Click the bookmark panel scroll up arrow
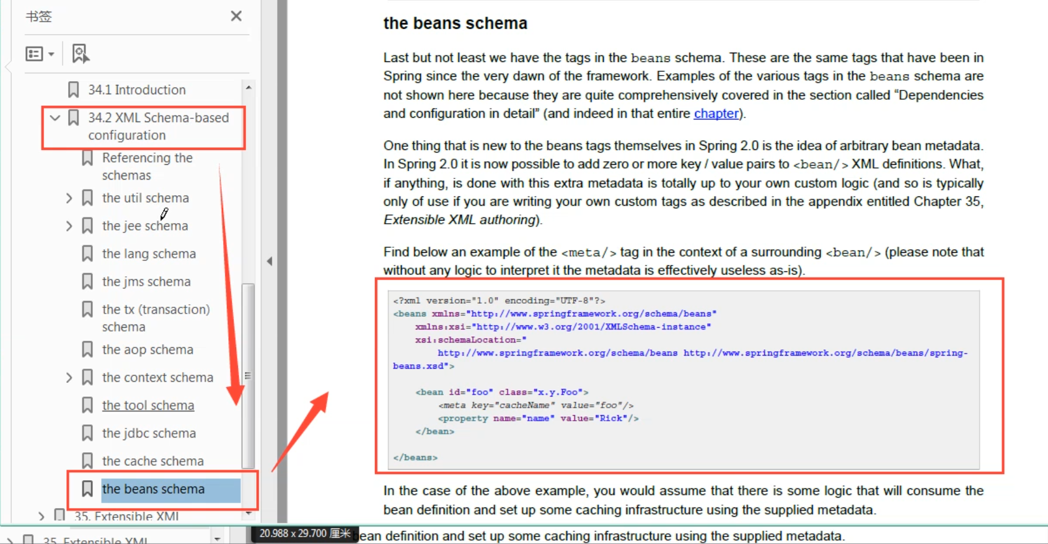 pos(249,87)
